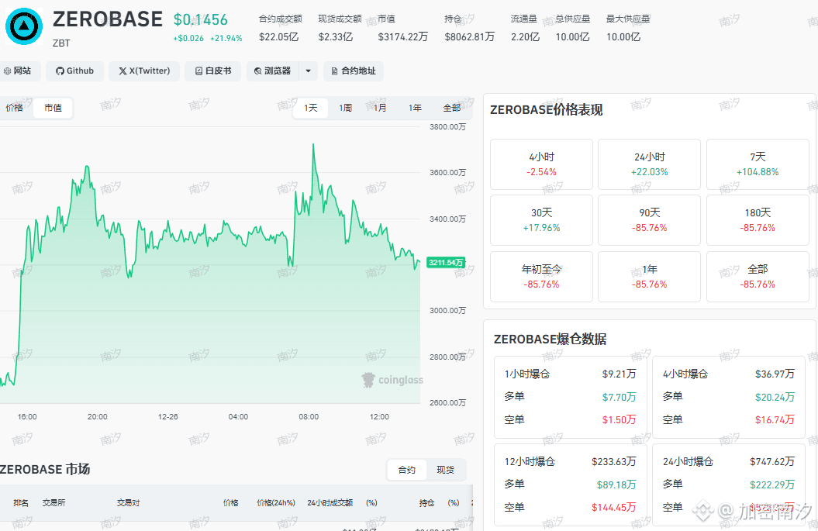The image size is (818, 531).
Task: Select the 1月 chart range
Action: 380,108
